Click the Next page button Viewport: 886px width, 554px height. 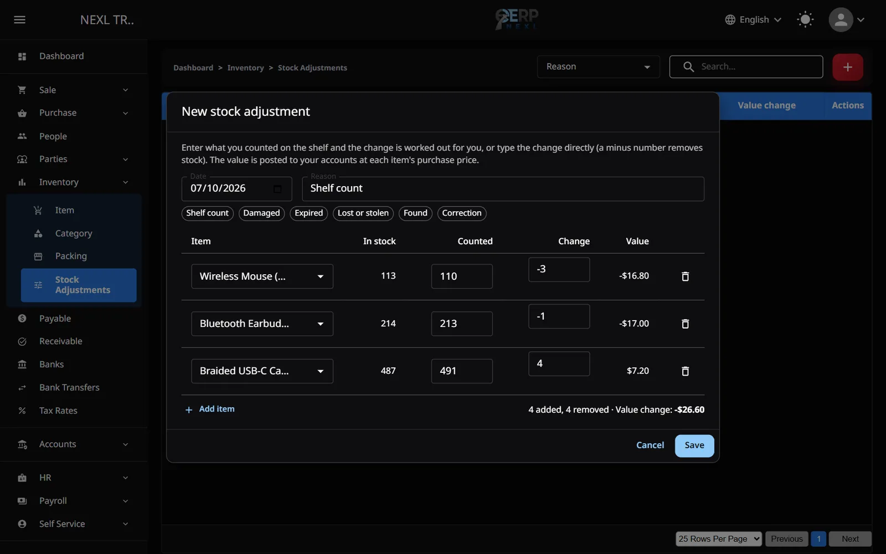[850, 539]
